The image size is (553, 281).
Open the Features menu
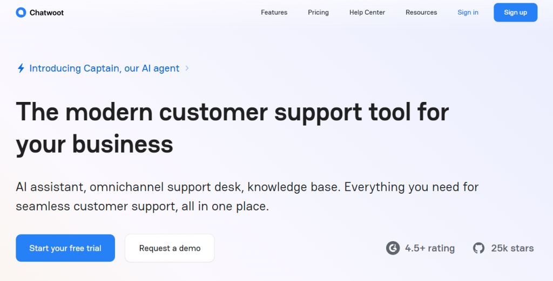(274, 12)
